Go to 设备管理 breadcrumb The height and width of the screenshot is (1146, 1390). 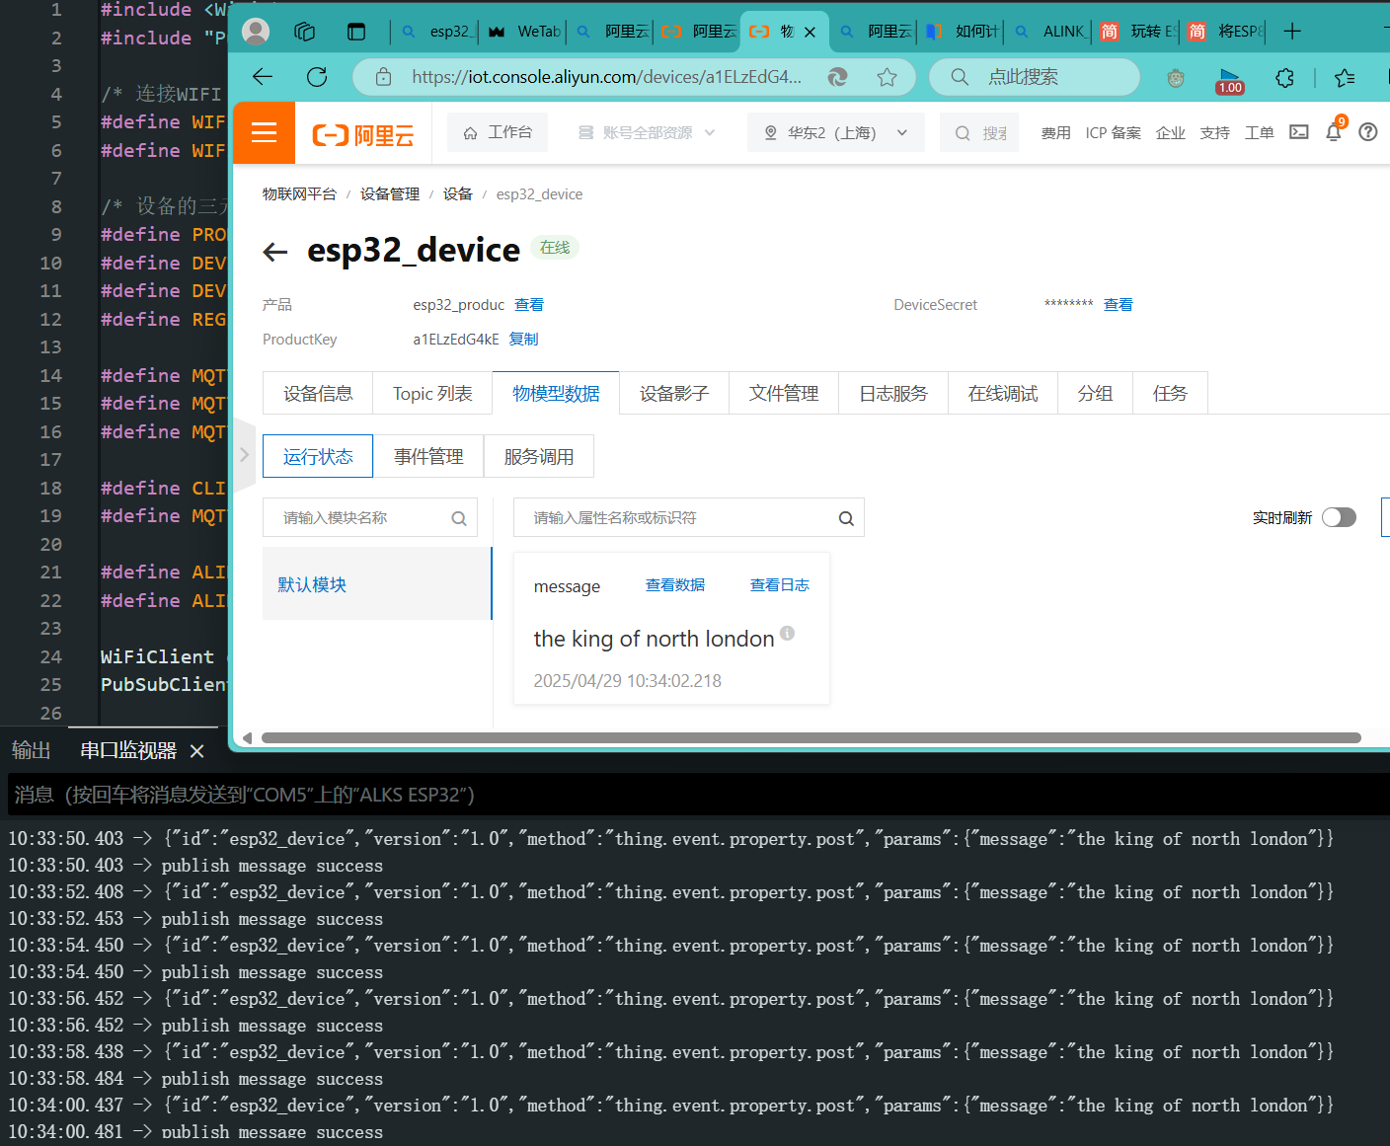pos(390,194)
